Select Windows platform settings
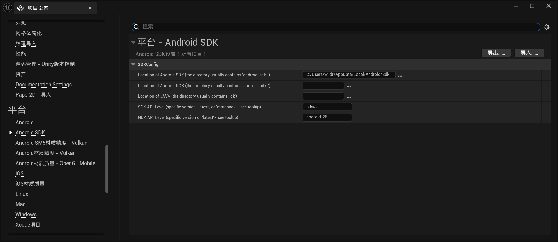This screenshot has height=242, width=558. (26, 214)
